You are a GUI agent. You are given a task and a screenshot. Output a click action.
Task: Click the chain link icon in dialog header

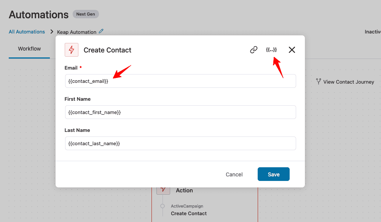click(x=253, y=50)
